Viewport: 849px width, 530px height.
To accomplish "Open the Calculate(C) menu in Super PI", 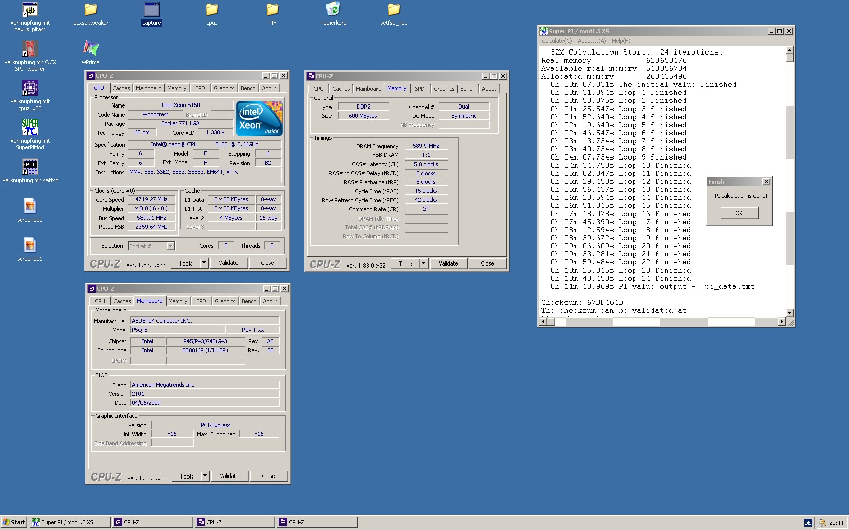I will point(557,41).
